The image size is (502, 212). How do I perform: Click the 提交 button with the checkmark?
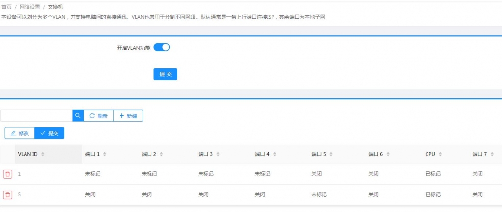(x=50, y=133)
